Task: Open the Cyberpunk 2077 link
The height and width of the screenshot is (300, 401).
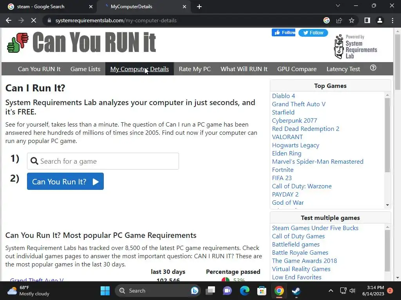Action: tap(294, 120)
